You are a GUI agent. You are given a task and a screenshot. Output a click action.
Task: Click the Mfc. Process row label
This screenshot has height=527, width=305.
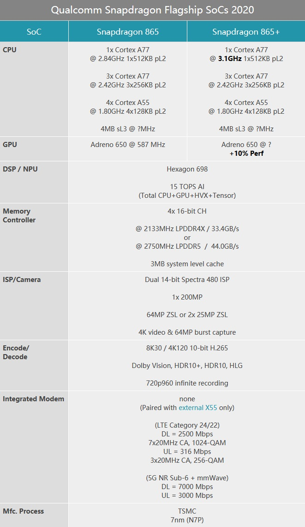[x=24, y=511]
